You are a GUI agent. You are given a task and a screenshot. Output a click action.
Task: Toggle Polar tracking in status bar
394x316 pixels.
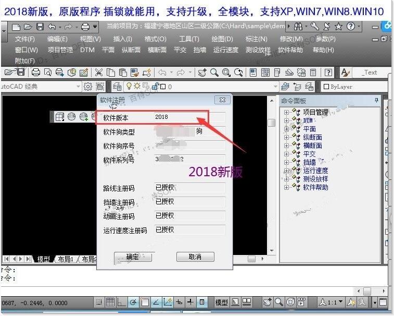coord(133,301)
